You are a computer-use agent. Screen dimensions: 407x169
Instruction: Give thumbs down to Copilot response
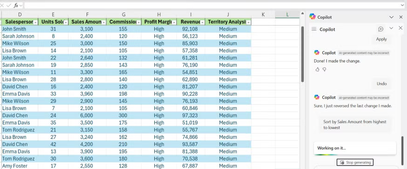click(x=324, y=69)
